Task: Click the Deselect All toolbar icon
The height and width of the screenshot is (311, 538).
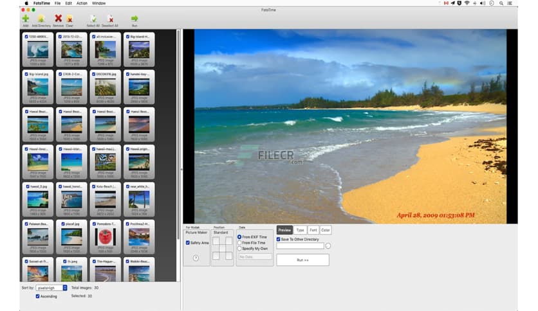Action: point(110,19)
